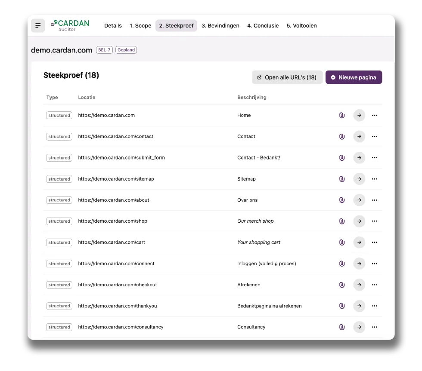Screen dimensions: 422x371
Task: Click the 'Contact - Bedankt!' description
Action: click(x=259, y=158)
